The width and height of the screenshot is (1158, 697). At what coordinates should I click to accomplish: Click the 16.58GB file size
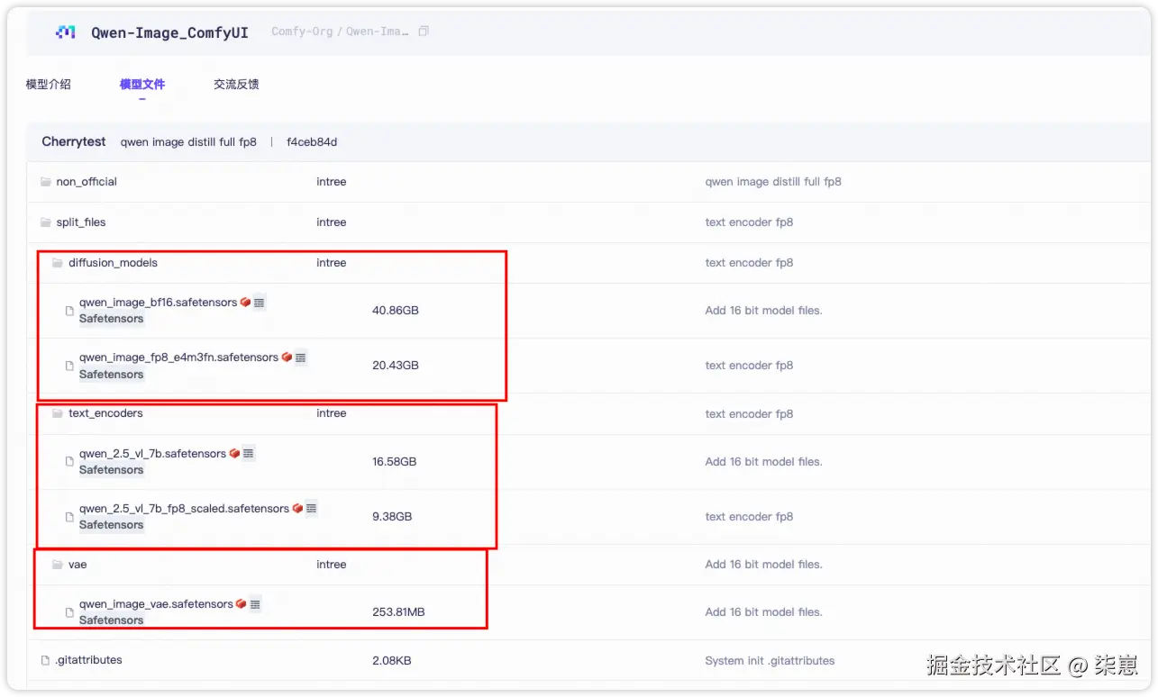click(395, 462)
